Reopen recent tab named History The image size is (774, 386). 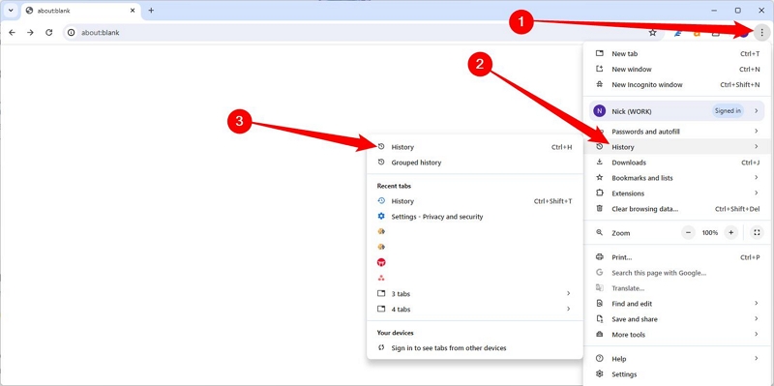(x=474, y=201)
